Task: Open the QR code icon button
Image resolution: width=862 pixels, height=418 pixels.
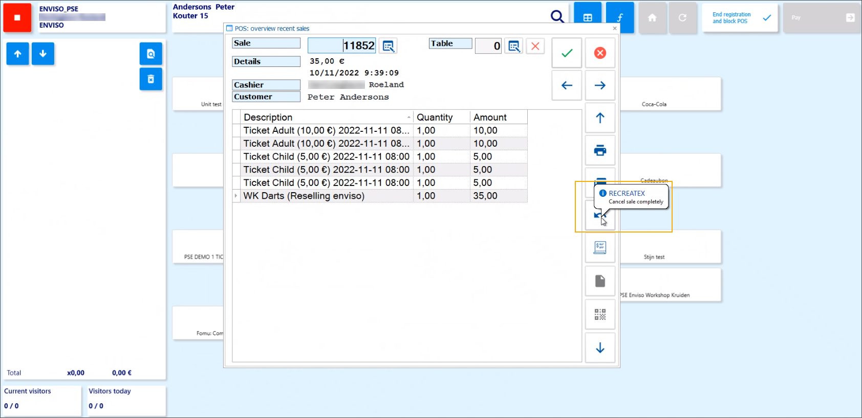Action: [600, 314]
